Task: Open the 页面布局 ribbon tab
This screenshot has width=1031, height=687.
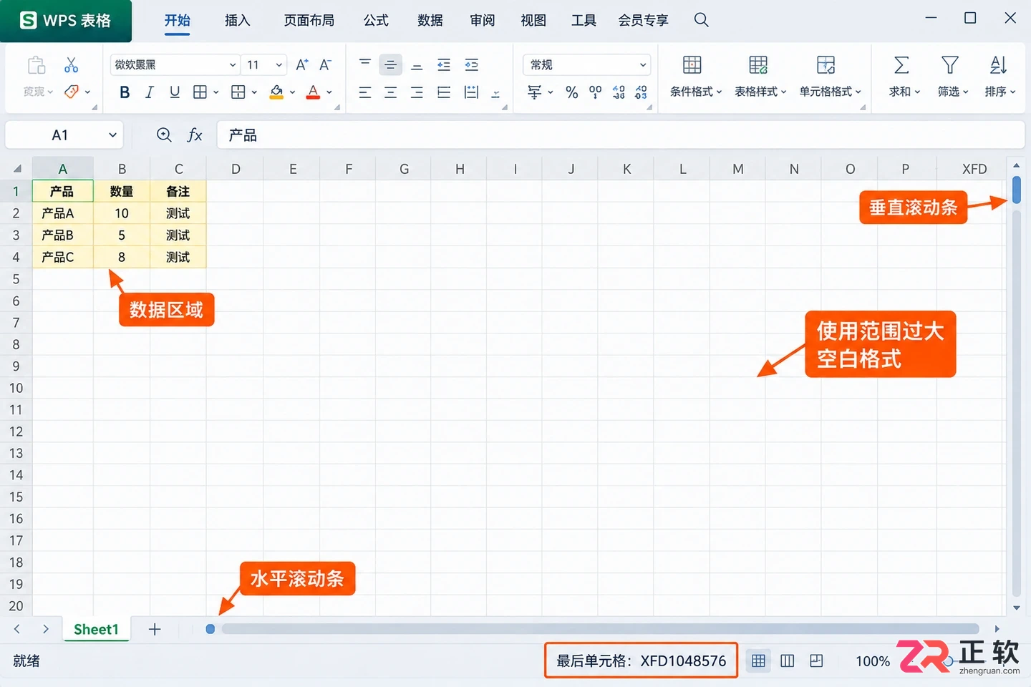Action: click(309, 20)
